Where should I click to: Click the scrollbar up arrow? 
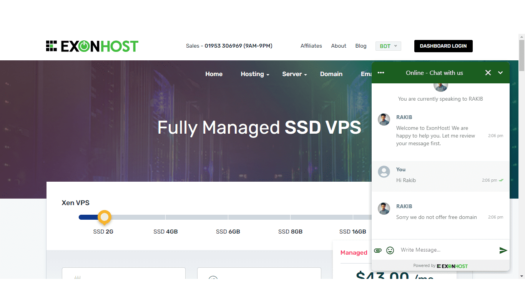(522, 37)
